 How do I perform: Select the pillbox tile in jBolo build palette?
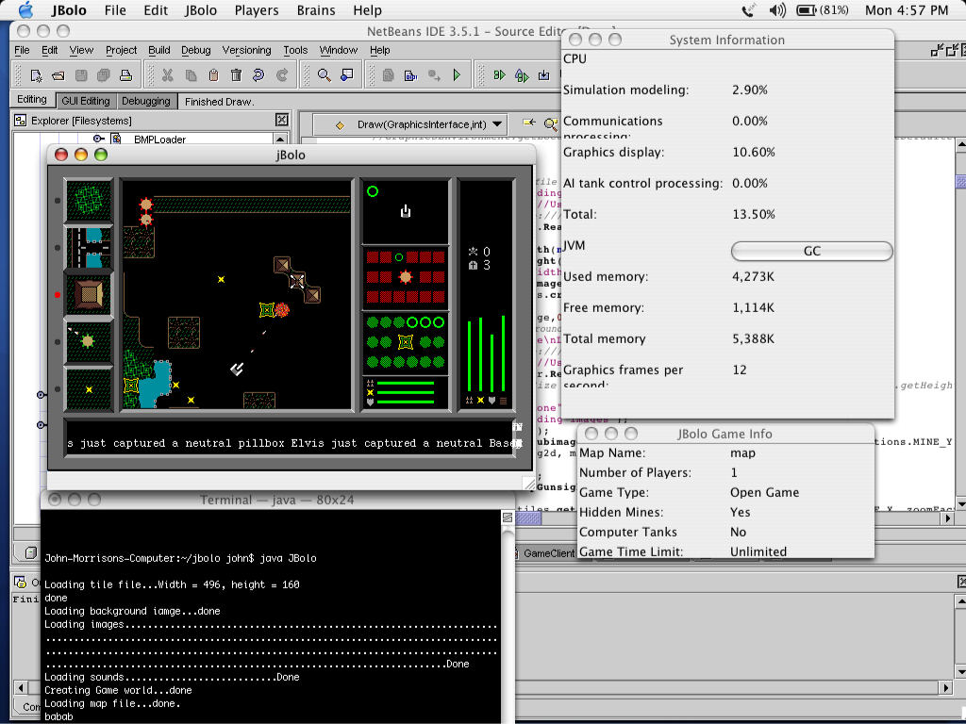point(90,341)
